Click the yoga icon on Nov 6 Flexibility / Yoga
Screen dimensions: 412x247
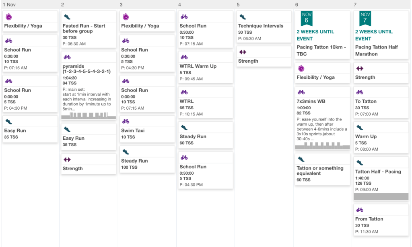301,68
